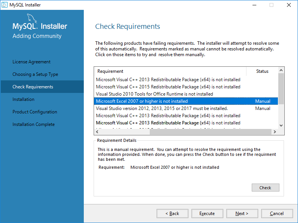Click the Manual status in the Excel 2007 row

pos(263,101)
